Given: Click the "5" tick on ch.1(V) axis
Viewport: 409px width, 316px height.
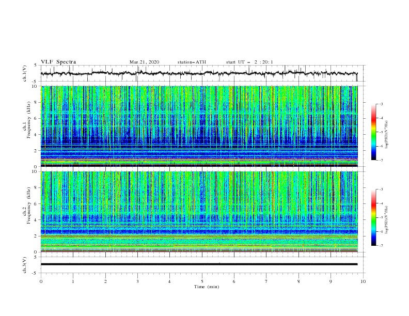Looking at the screenshot, I should (x=36, y=66).
